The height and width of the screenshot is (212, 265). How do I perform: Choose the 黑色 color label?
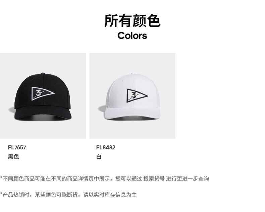click(13, 157)
